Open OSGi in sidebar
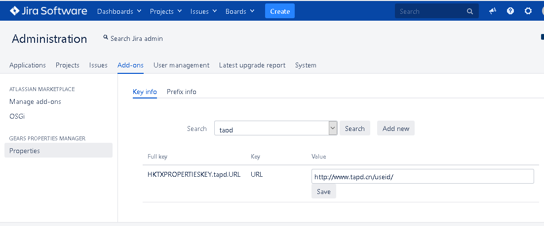 pyautogui.click(x=17, y=116)
